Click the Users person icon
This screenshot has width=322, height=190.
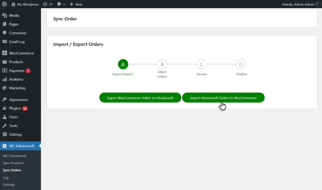click(4, 117)
